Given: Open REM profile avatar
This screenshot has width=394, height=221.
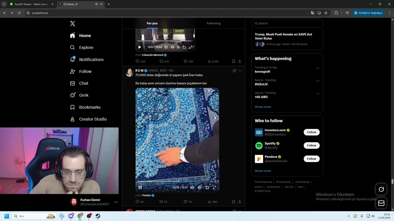Looking at the screenshot, I should click(x=130, y=72).
